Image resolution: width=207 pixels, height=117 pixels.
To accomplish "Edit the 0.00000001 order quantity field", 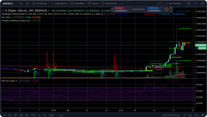I will [138, 9].
